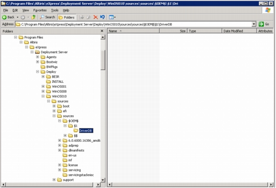Select the en-us folder icon
Screen dimensions: 276x188
65,155
